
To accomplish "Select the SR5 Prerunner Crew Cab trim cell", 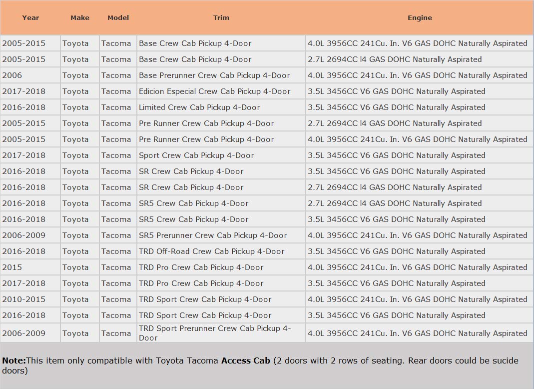I will (x=221, y=235).
